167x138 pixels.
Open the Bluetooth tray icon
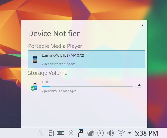(x=71, y=133)
